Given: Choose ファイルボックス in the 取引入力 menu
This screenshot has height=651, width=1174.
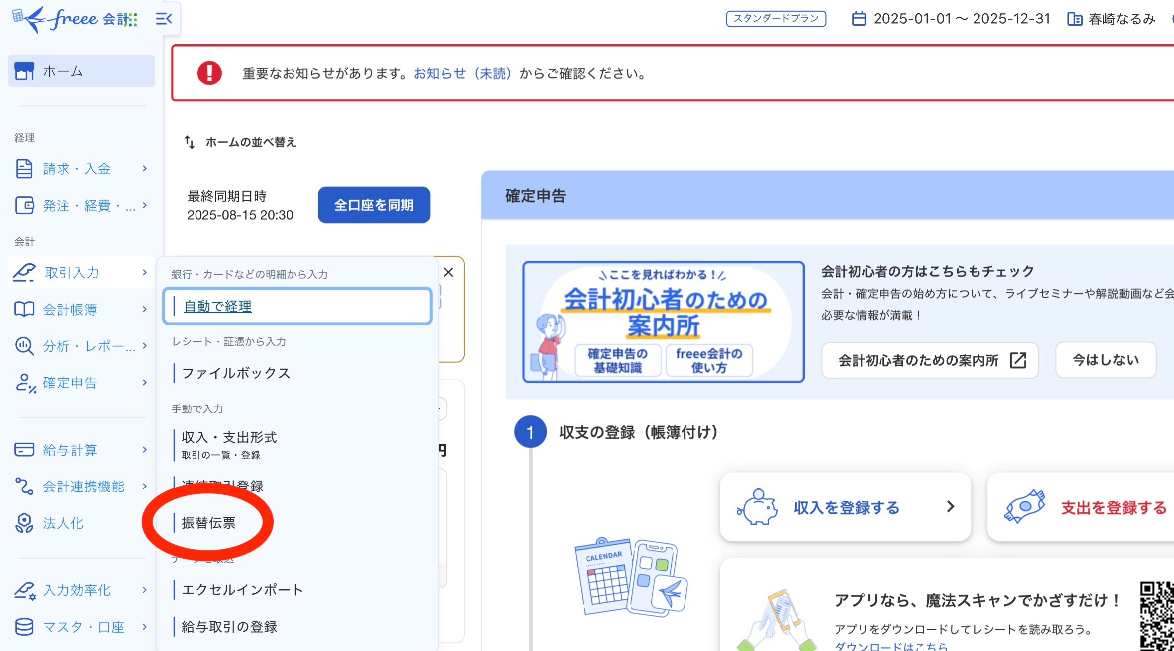Looking at the screenshot, I should click(x=236, y=373).
